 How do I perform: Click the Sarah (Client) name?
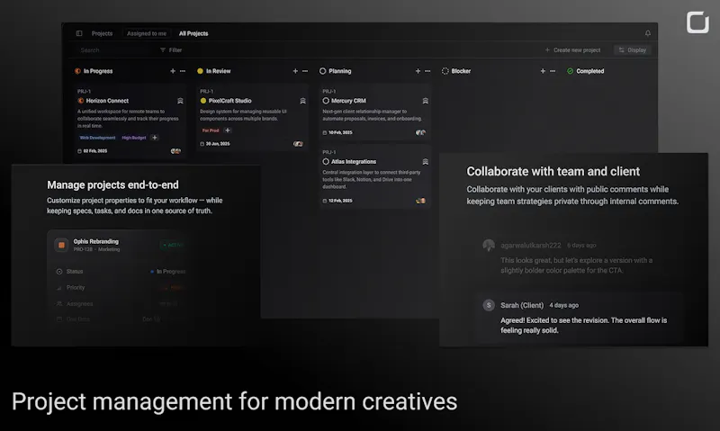coord(522,305)
